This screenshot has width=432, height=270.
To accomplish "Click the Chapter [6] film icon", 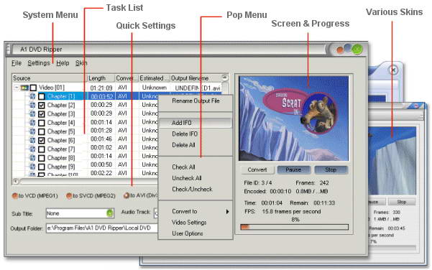I will [32, 140].
